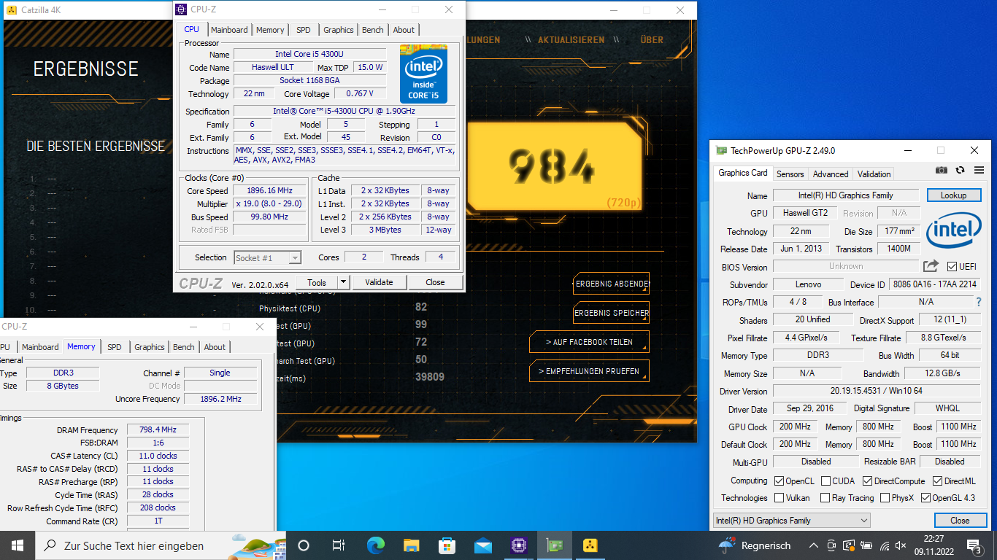Open Graphics tab in the memory CPU-Z window
997x560 pixels.
(x=150, y=347)
